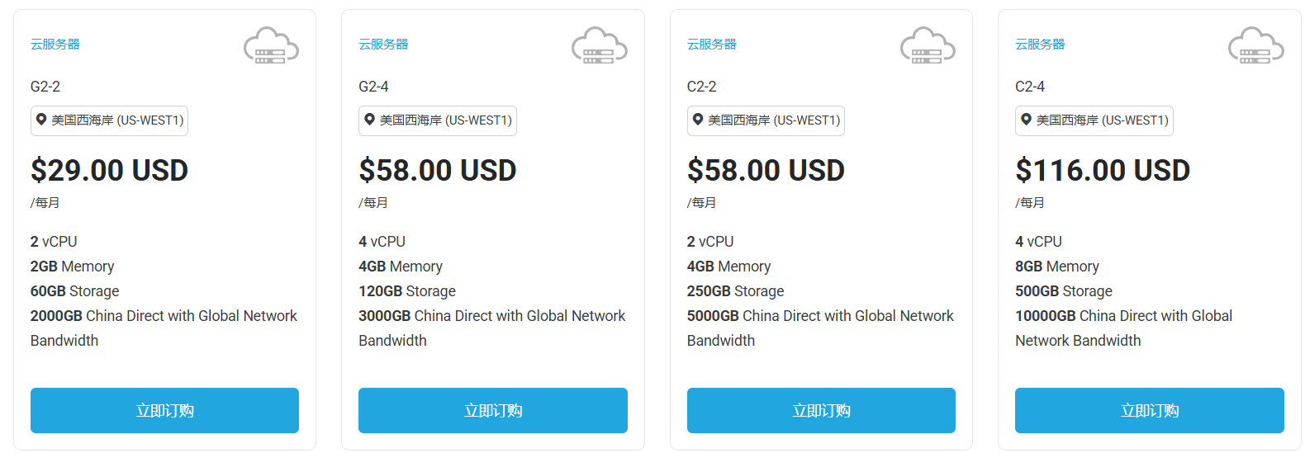1305x453 pixels.
Task: Open the 云服务器 link above C2-2
Action: pyautogui.click(x=712, y=45)
